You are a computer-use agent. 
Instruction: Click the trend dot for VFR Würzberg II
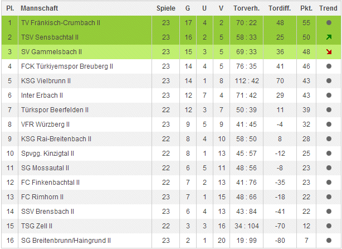click(329, 124)
